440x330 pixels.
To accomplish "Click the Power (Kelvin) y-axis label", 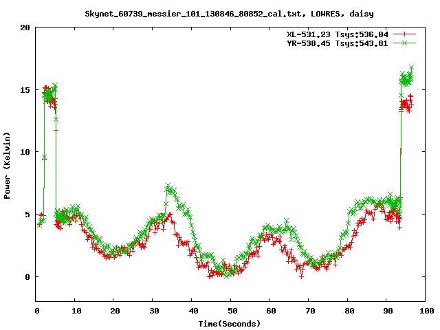I will pos(7,166).
